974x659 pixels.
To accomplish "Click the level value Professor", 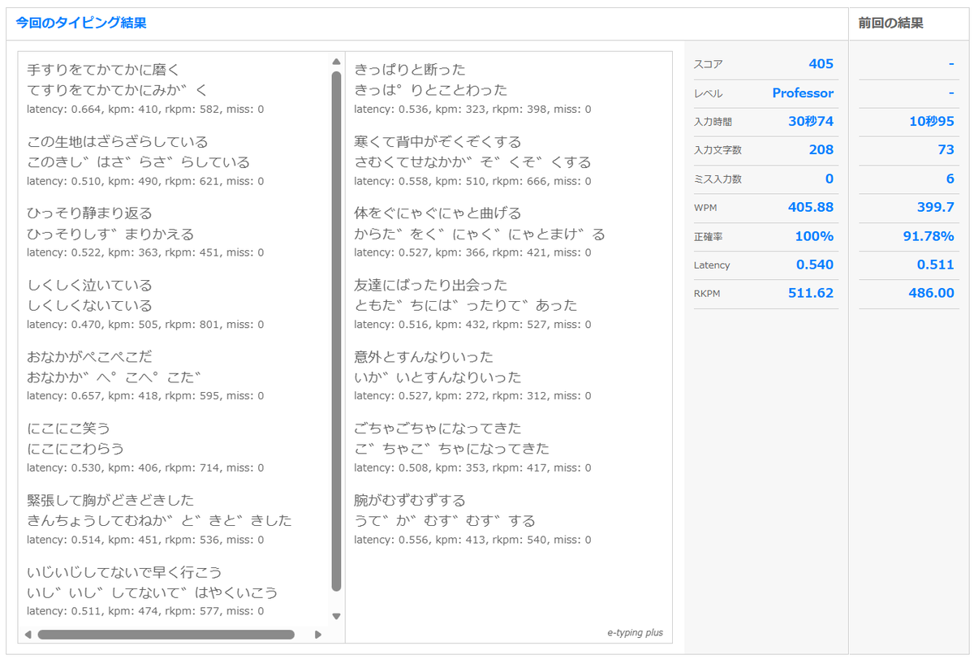I will click(803, 93).
